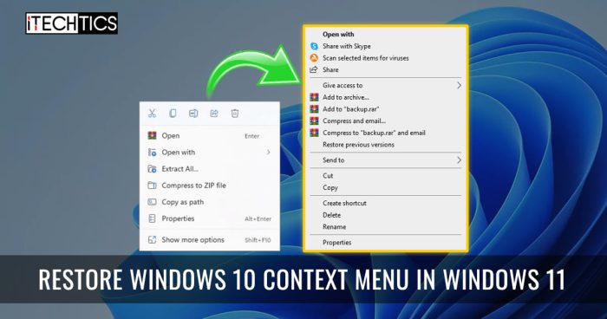Image resolution: width=607 pixels, height=319 pixels.
Task: Expand the Send to submenu arrow
Action: tap(459, 159)
